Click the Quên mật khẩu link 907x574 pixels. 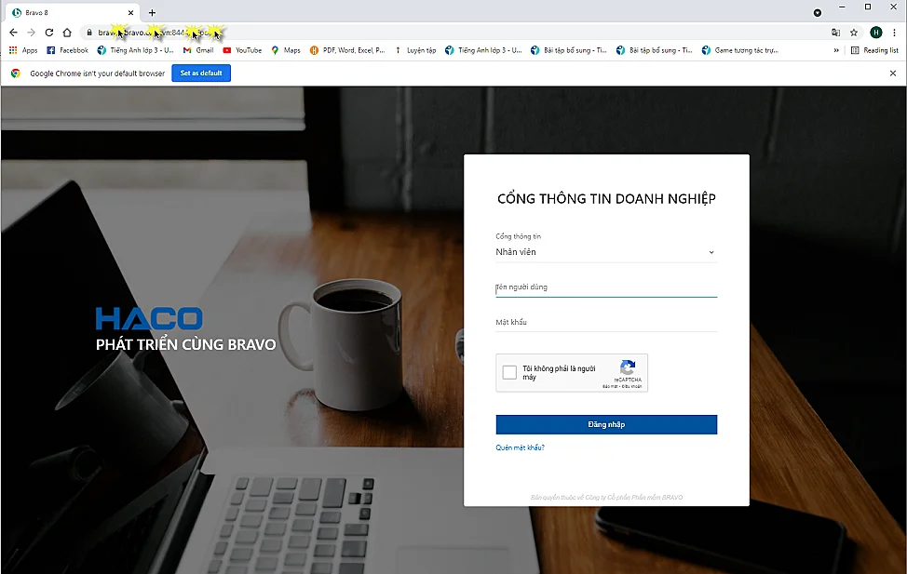(520, 446)
